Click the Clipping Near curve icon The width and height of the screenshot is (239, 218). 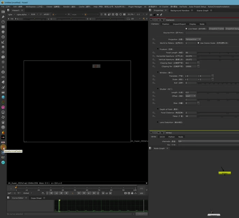point(198,63)
